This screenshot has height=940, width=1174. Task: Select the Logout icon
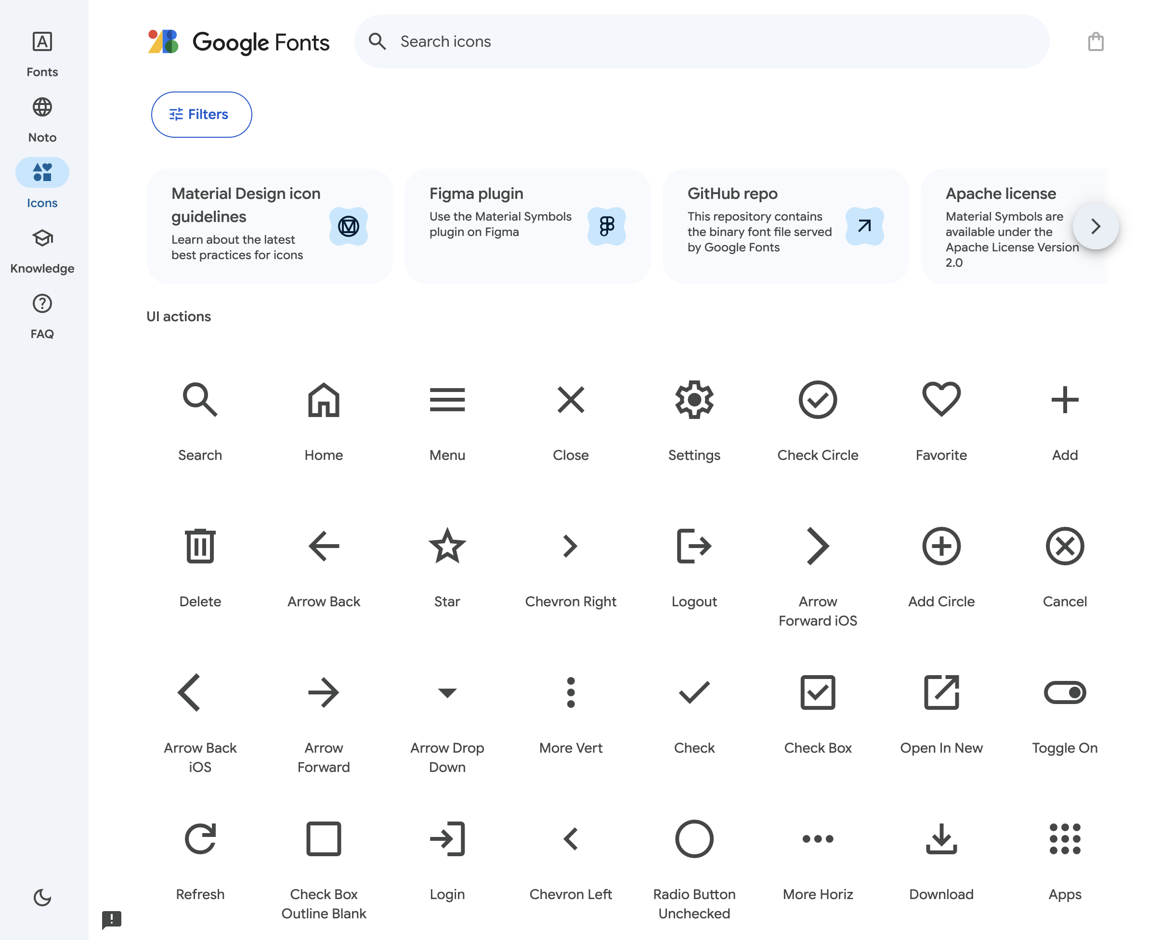click(x=694, y=546)
